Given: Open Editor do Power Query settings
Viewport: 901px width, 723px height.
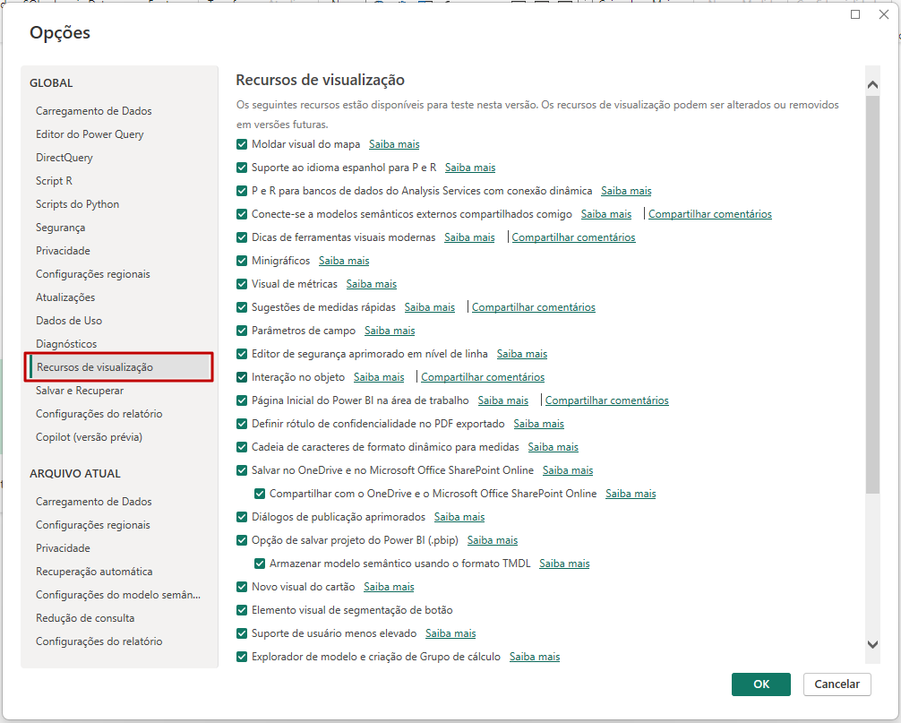Looking at the screenshot, I should [x=90, y=134].
